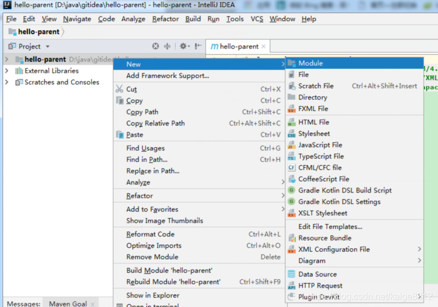Screen dimensions: 438x307
Task: Open the Tools menu
Action: click(x=235, y=19)
